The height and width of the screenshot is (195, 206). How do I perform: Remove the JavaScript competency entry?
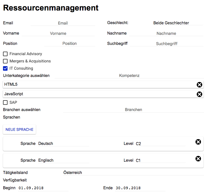pyautogui.click(x=199, y=94)
